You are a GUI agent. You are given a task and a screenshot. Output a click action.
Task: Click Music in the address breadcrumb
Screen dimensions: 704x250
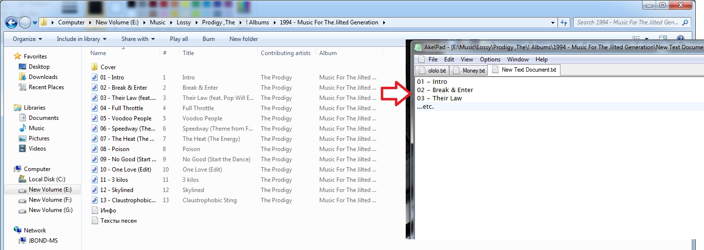tap(158, 22)
